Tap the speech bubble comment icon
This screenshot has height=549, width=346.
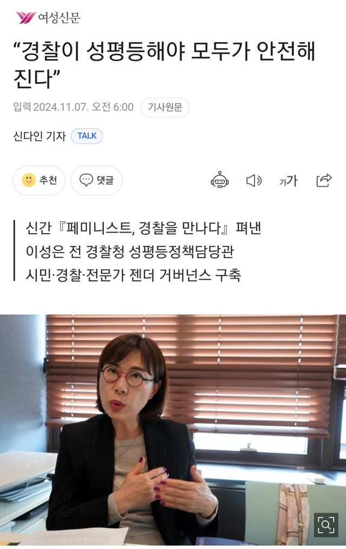click(86, 180)
